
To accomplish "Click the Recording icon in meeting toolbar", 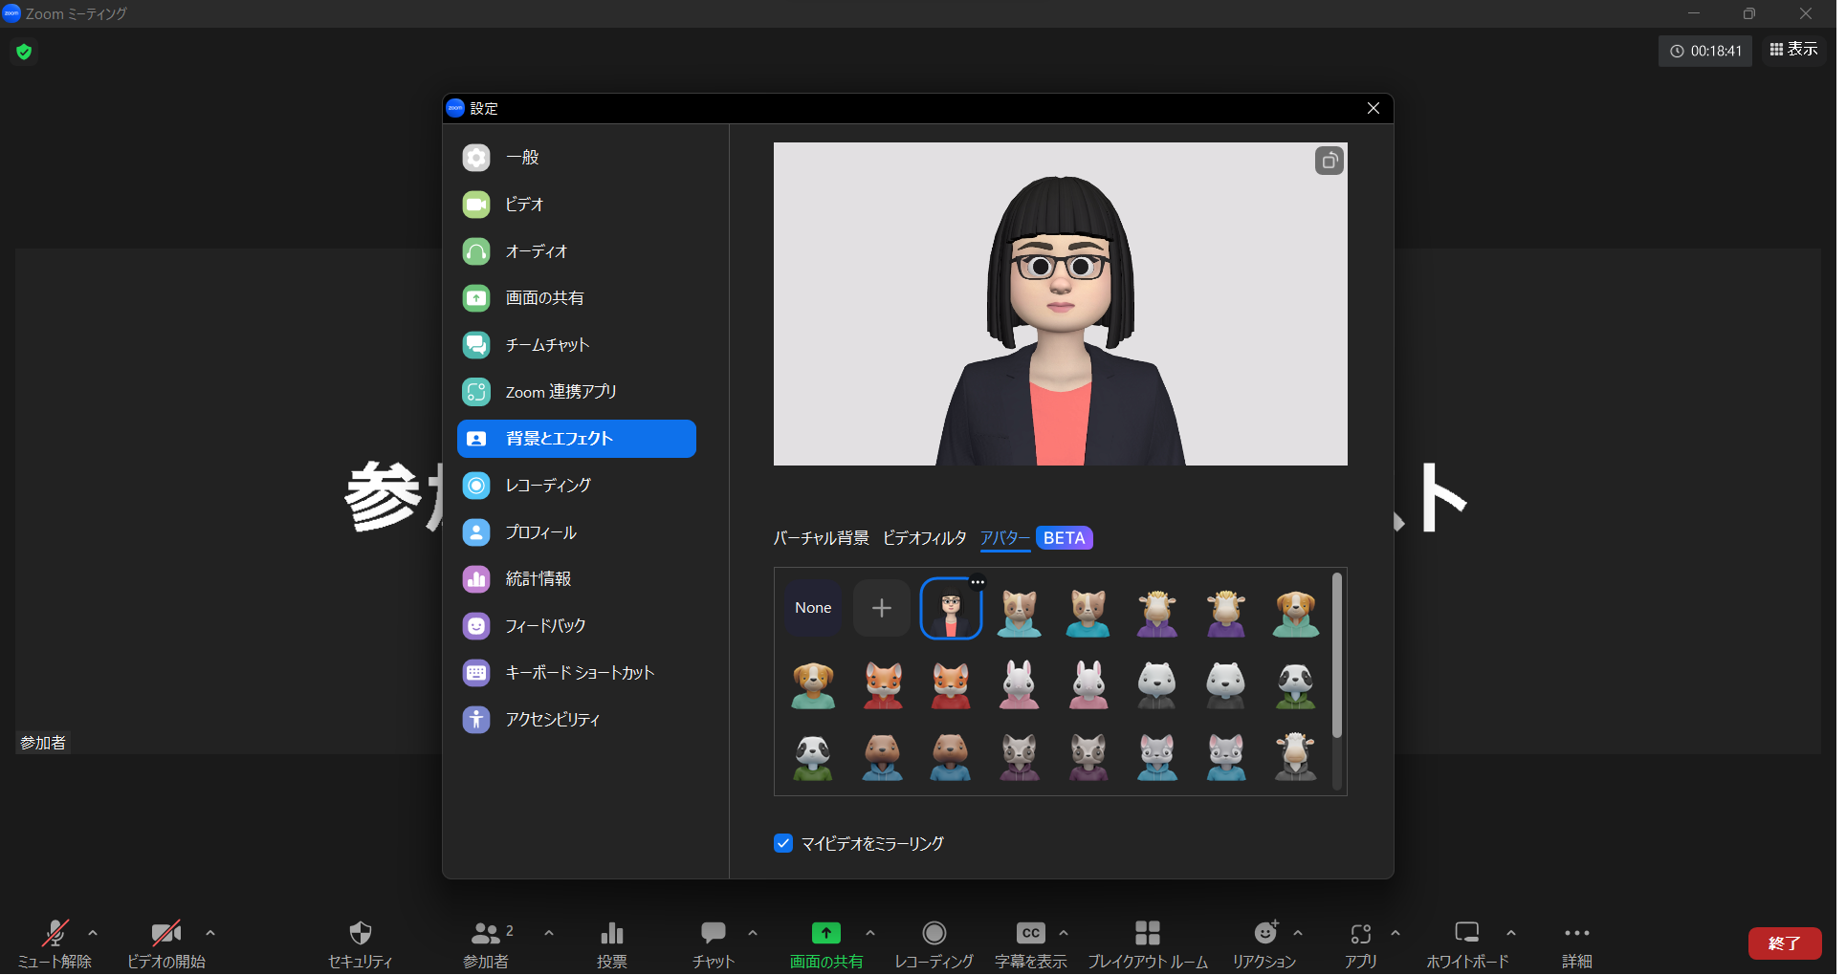I will pos(934,933).
